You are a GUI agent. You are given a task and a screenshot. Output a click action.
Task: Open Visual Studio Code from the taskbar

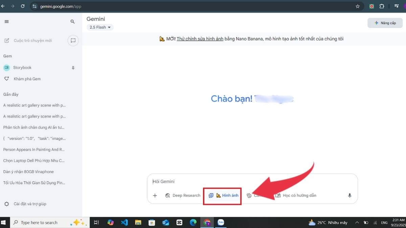tap(124, 223)
